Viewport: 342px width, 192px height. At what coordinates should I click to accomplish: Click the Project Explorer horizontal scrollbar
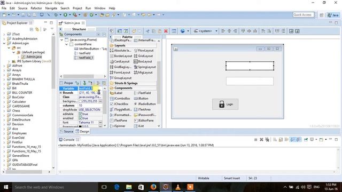24,172
